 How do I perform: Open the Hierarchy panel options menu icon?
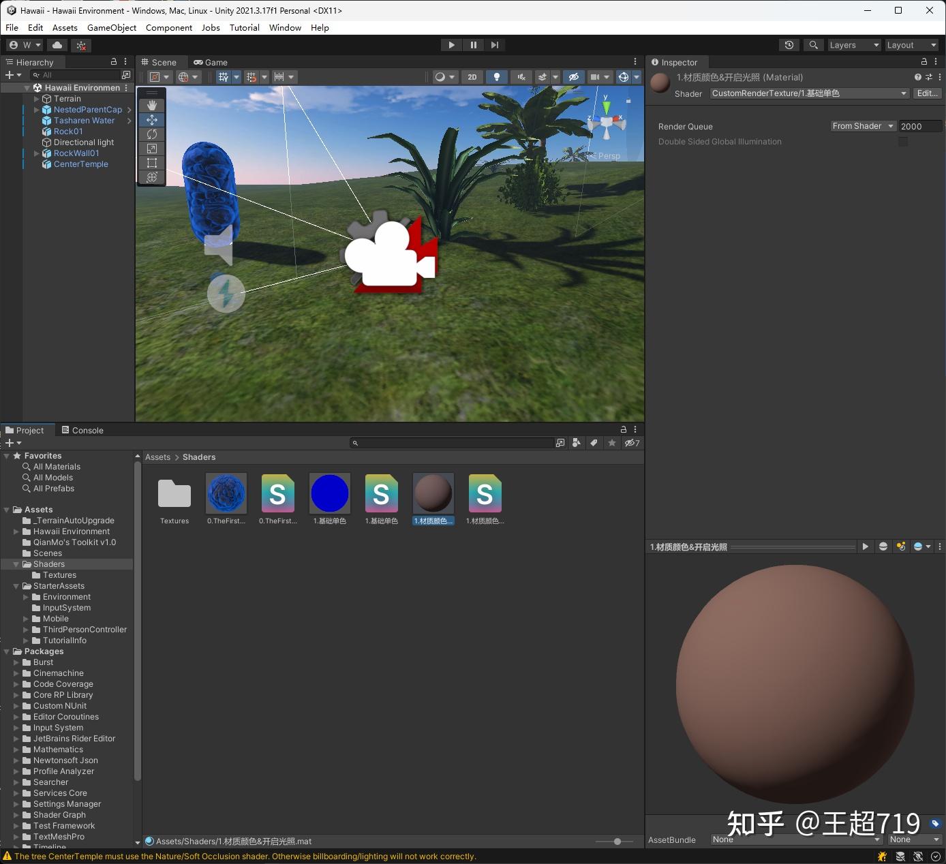click(125, 62)
